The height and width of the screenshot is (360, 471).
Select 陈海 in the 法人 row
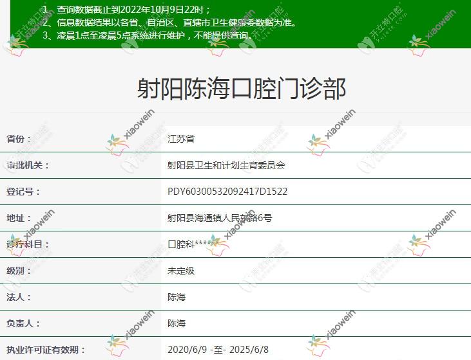point(177,297)
